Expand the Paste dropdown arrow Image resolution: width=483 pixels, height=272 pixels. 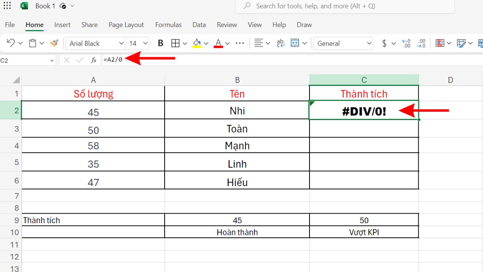pyautogui.click(x=41, y=43)
